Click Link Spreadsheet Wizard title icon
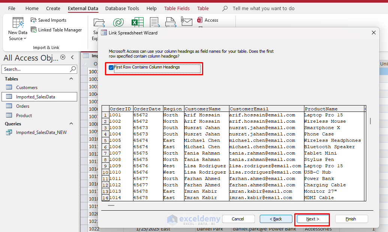This screenshot has height=232, width=388. (x=104, y=33)
